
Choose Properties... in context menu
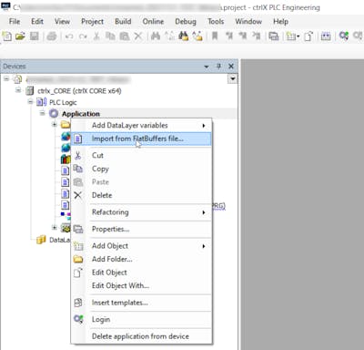click(141, 229)
